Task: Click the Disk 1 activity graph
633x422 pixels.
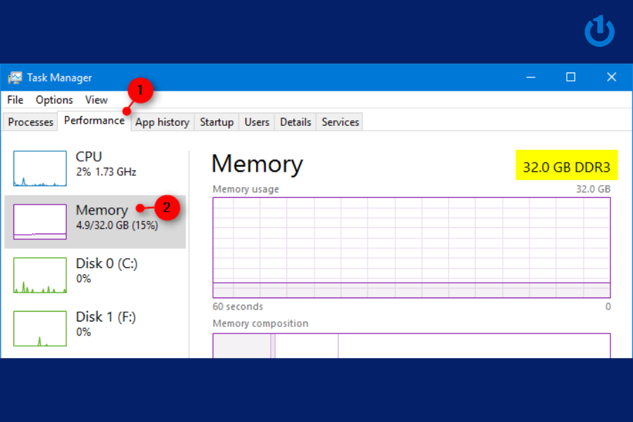Action: tap(39, 328)
